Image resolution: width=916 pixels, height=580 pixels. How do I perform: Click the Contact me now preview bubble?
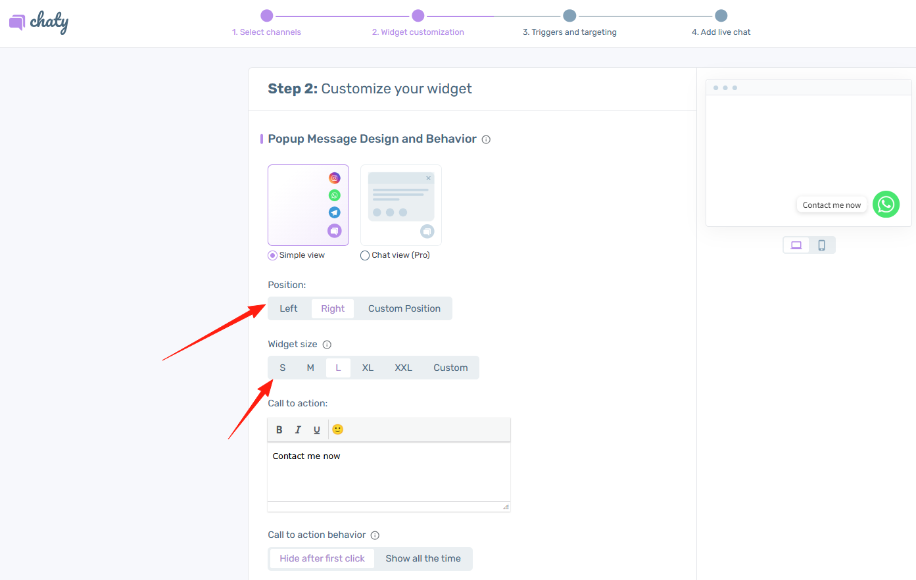832,205
